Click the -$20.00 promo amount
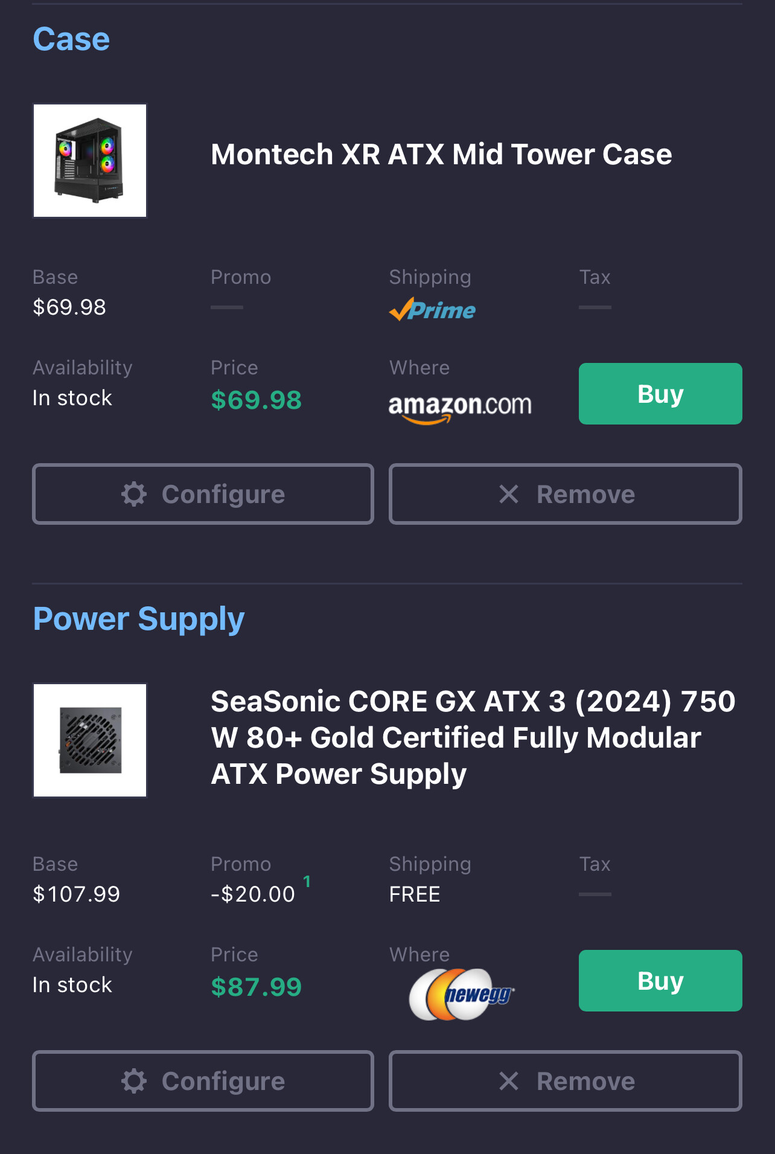 pos(253,894)
